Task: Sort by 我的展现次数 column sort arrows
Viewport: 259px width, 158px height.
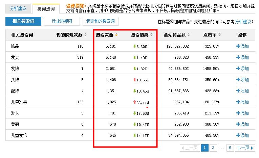Action: [86, 35]
